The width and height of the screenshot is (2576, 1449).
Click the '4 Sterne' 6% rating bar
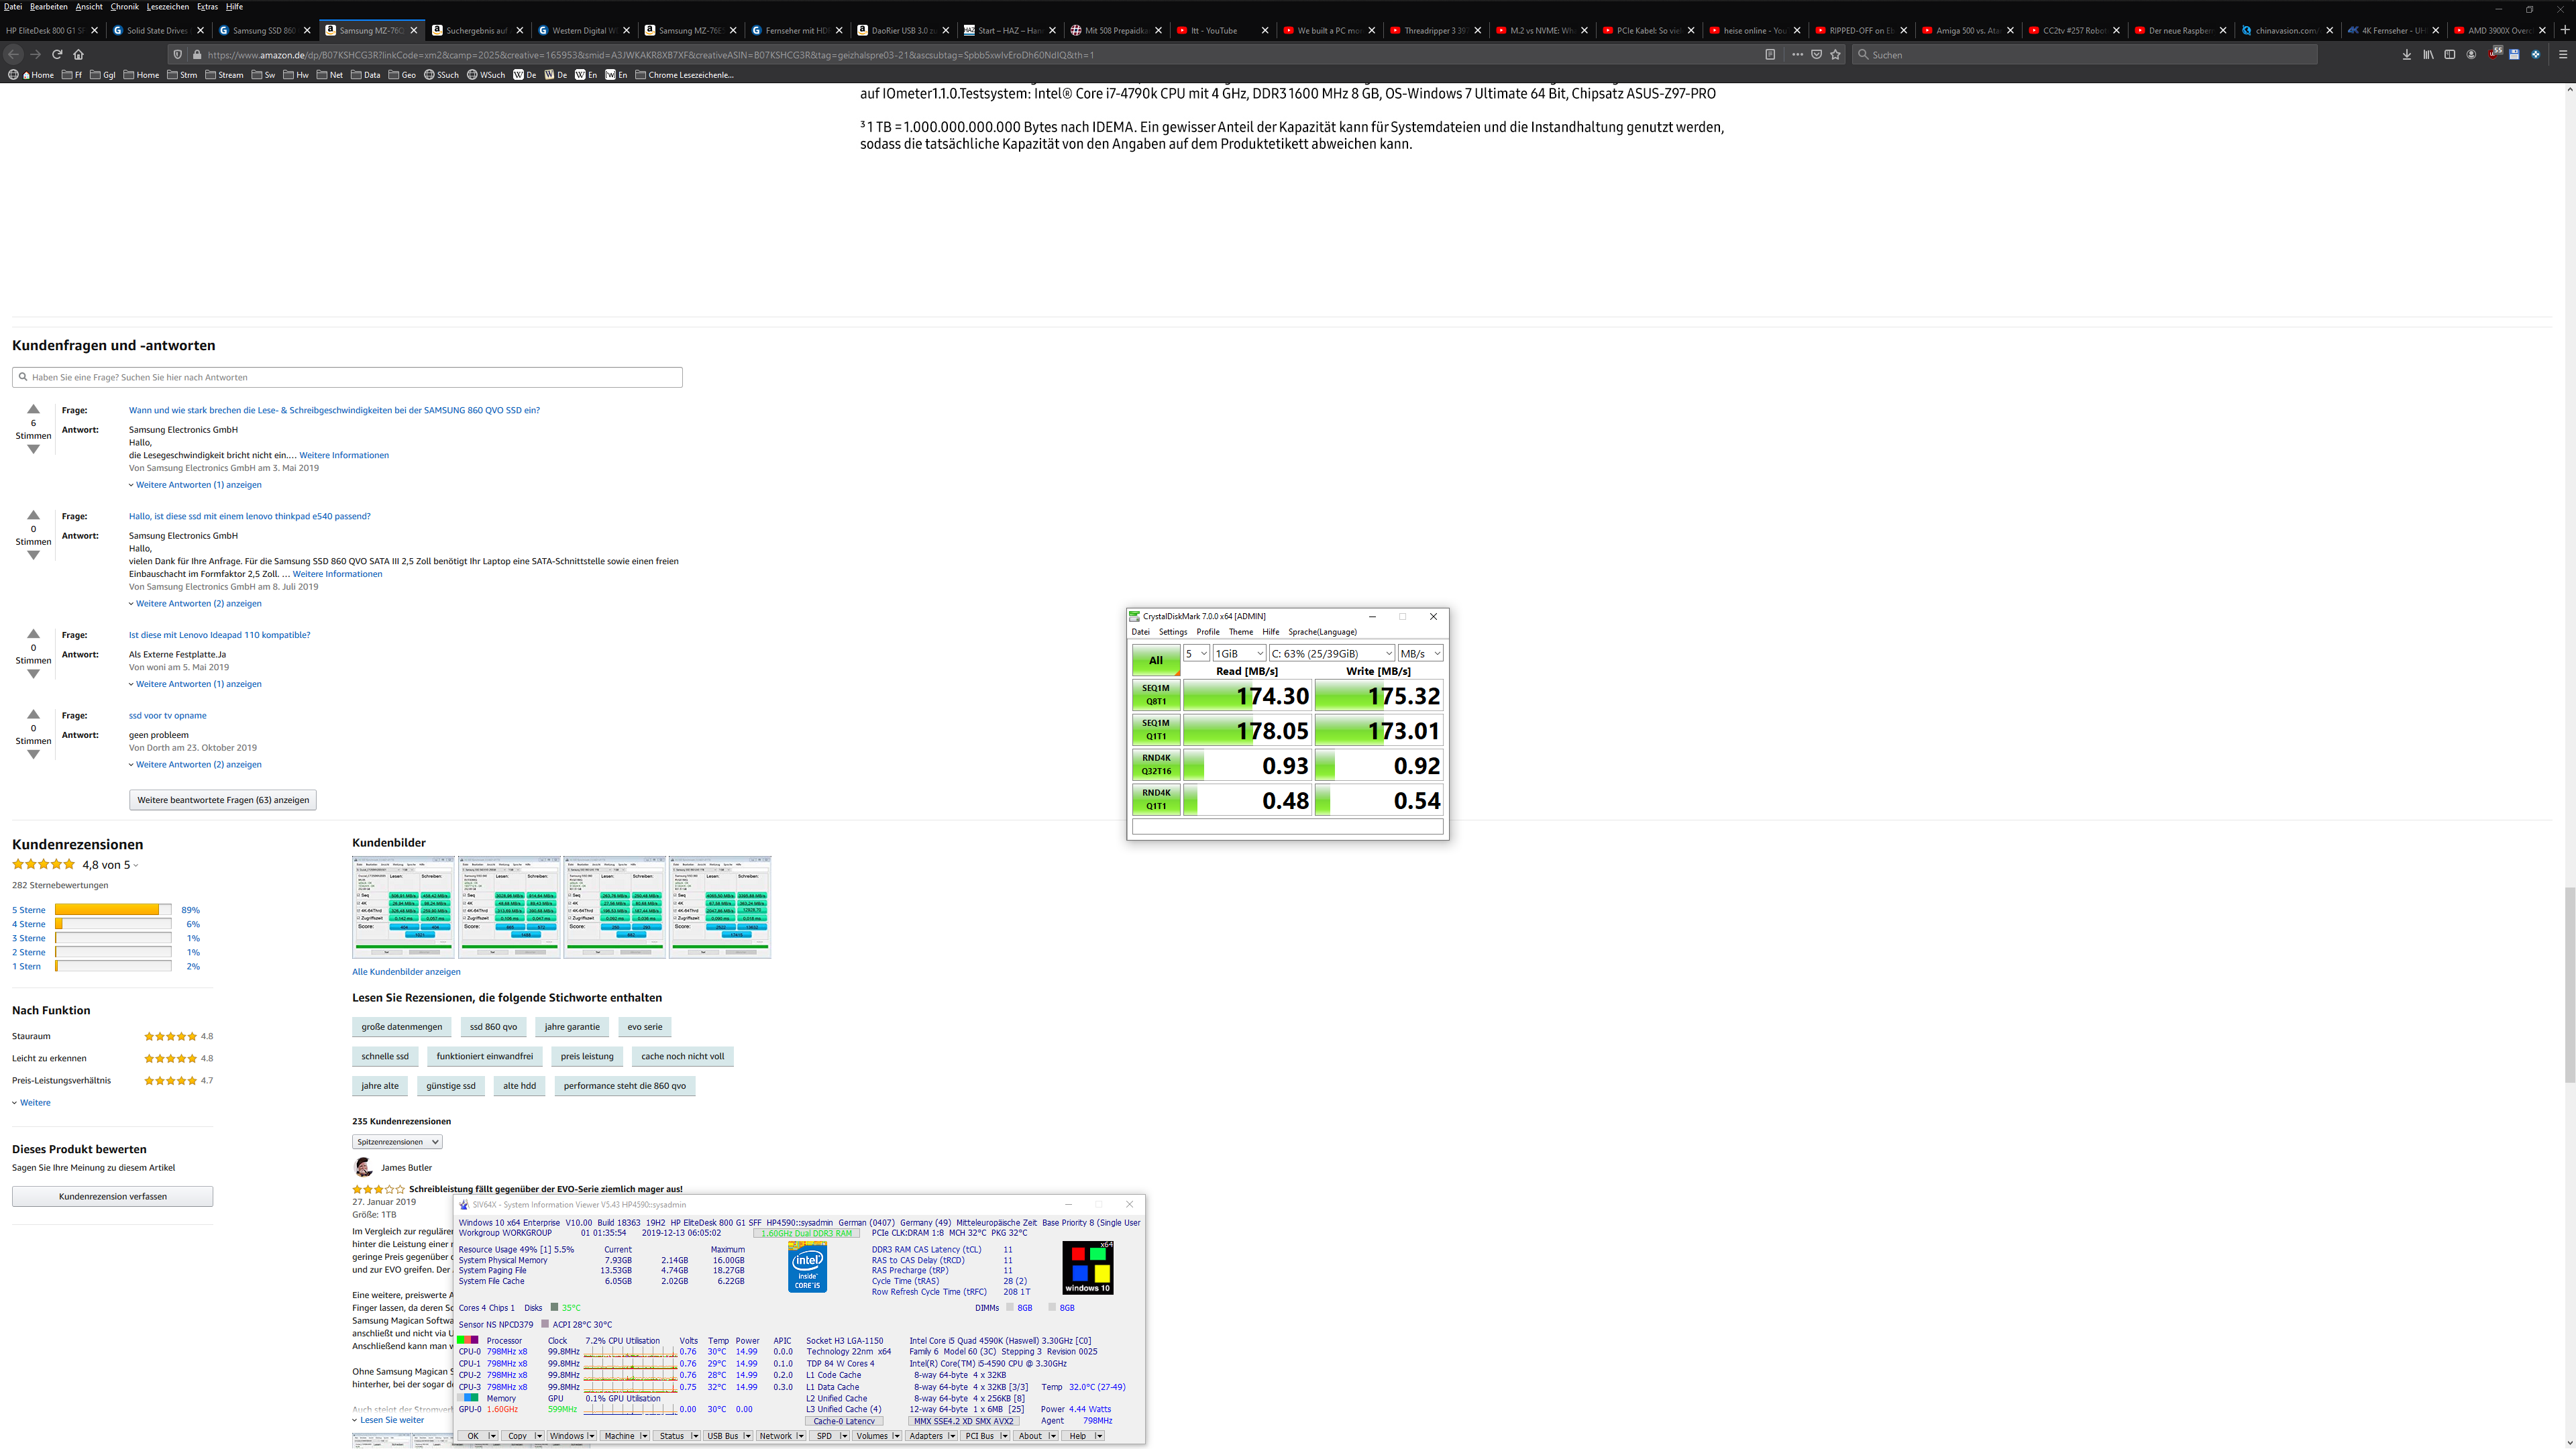(x=113, y=924)
